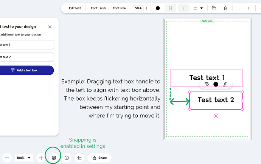Click the Test text 1 input field

click(x=26, y=45)
